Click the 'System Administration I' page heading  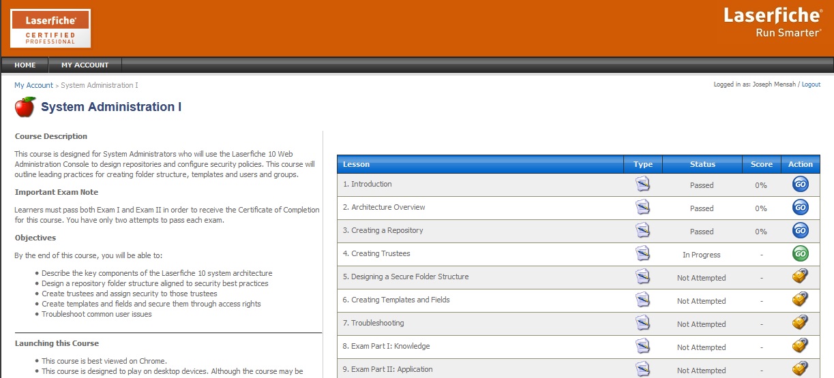click(x=111, y=107)
